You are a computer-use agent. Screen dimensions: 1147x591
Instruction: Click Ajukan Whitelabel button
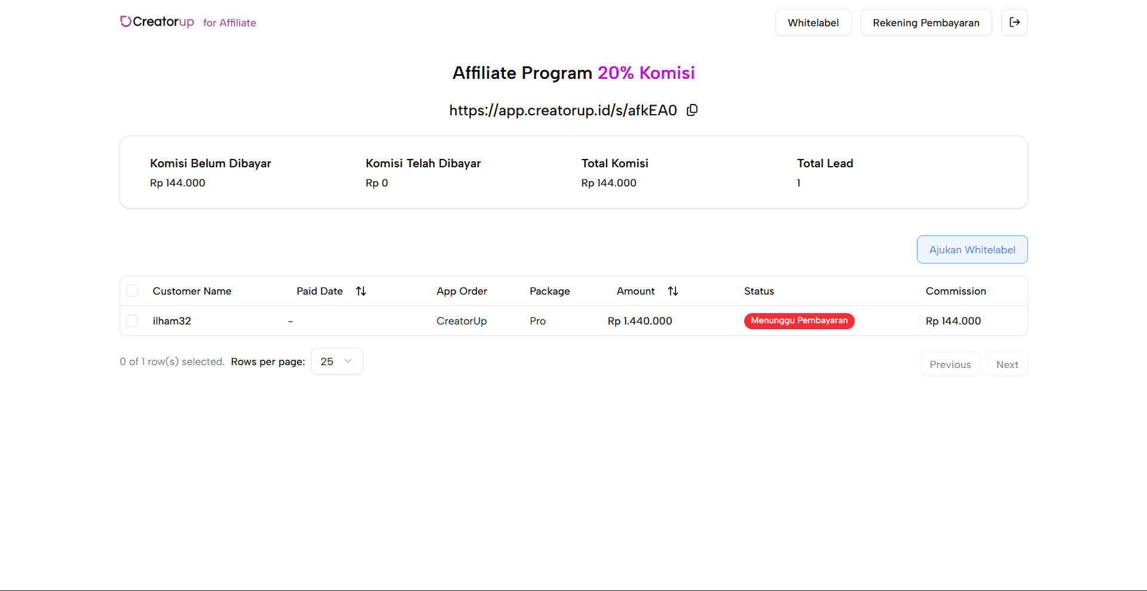tap(972, 250)
